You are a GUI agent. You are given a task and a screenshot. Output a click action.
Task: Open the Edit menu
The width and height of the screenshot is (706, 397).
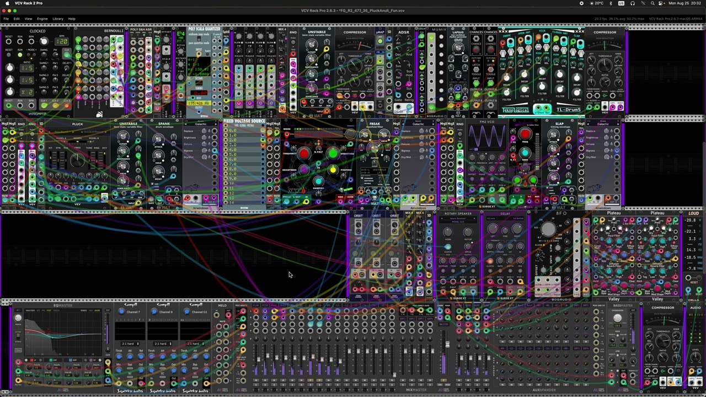click(x=17, y=19)
